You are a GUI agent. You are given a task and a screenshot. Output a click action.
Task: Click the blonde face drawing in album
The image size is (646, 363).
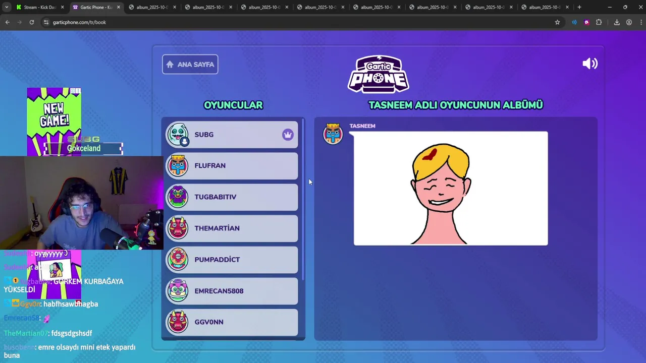[451, 189]
